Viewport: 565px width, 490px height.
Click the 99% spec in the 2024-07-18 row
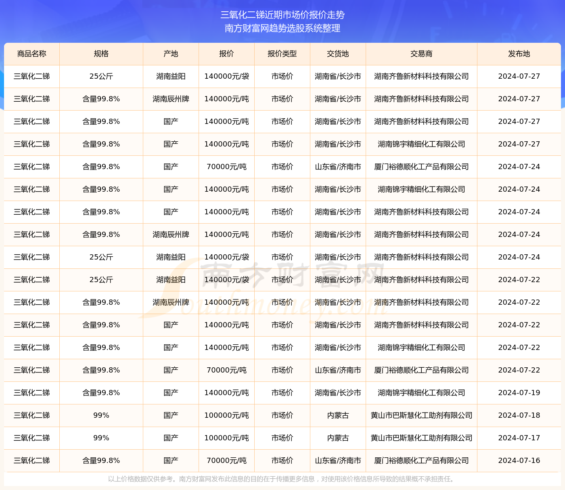[x=101, y=415]
